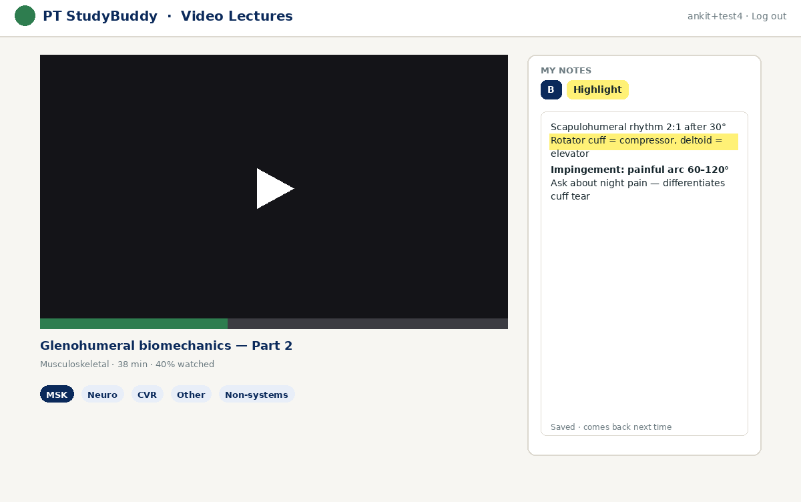The image size is (801, 502).
Task: Click the green PT StudyBuddy logo circle
Action: [x=25, y=16]
